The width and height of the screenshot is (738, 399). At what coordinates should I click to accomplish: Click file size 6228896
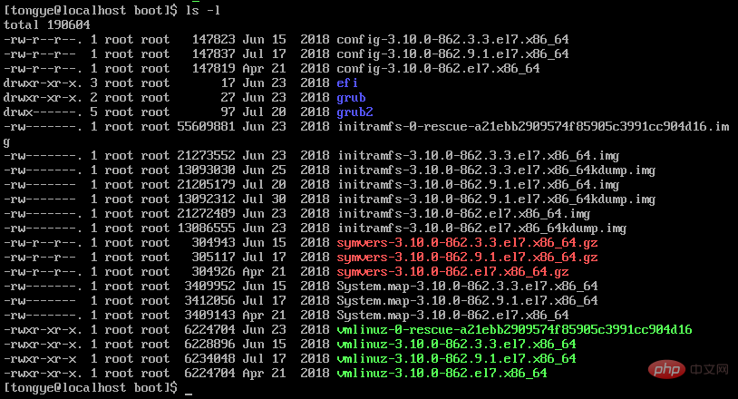point(210,345)
